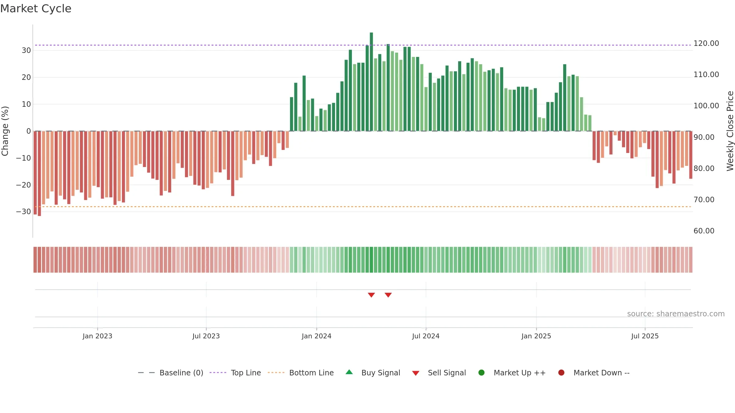This screenshot has width=735, height=413.
Task: Click the 70.00 price axis label
Action: point(704,200)
